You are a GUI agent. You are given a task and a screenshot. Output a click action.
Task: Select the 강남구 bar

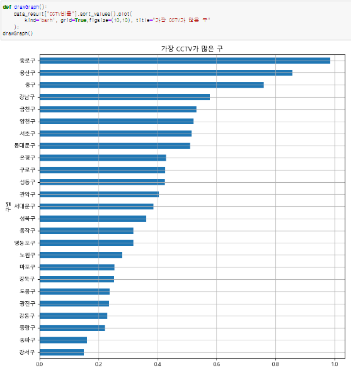point(125,97)
